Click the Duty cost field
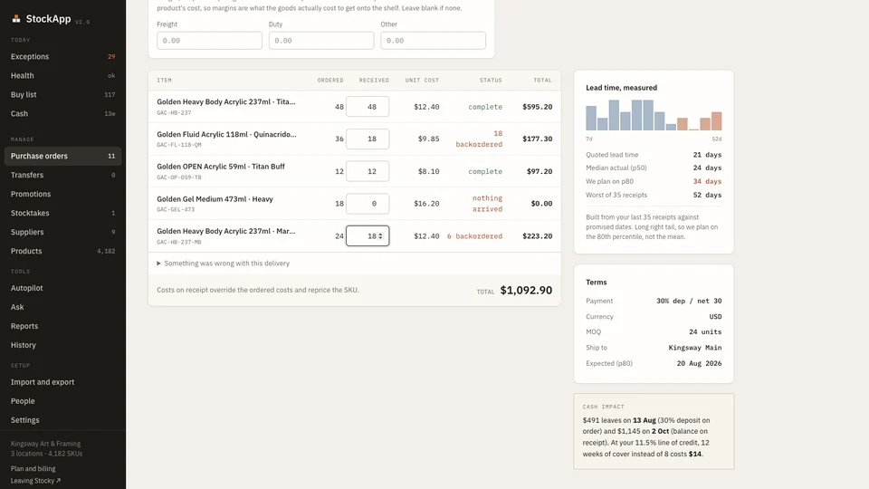The image size is (869, 489). [321, 41]
